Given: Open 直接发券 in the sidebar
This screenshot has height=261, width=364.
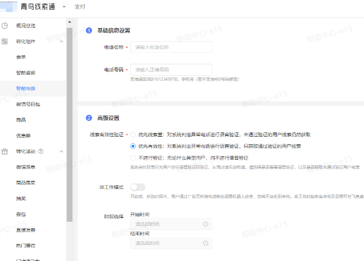Looking at the screenshot, I should (x=26, y=230).
